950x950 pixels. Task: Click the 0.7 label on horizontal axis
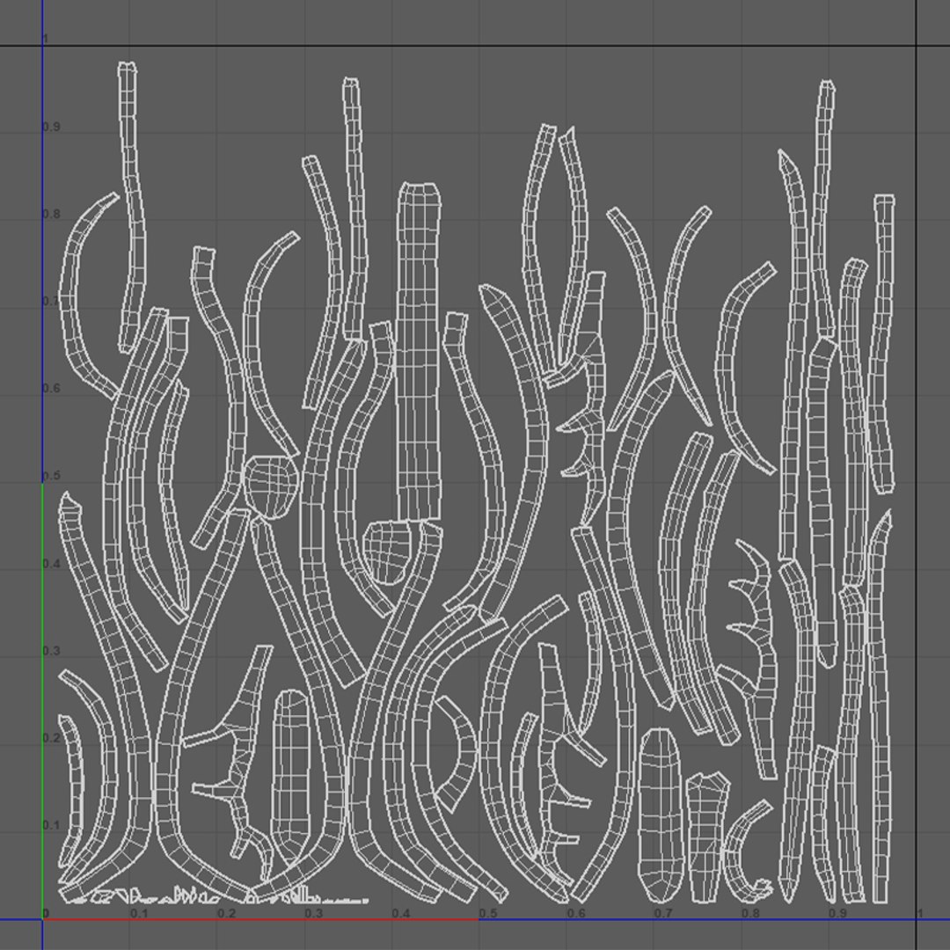tap(663, 913)
